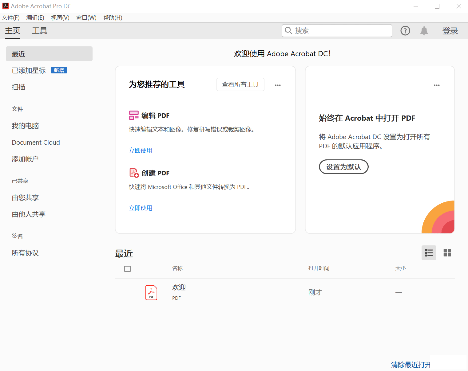Open more options in default PDF card
Image resolution: width=468 pixels, height=371 pixels.
[437, 85]
